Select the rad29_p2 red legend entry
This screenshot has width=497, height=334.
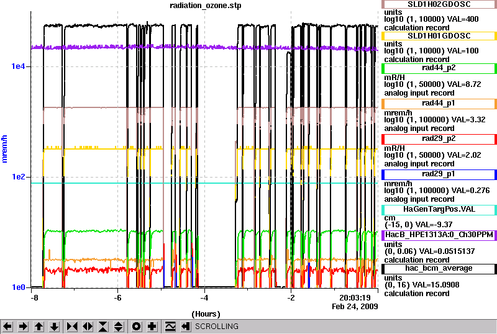(x=439, y=139)
